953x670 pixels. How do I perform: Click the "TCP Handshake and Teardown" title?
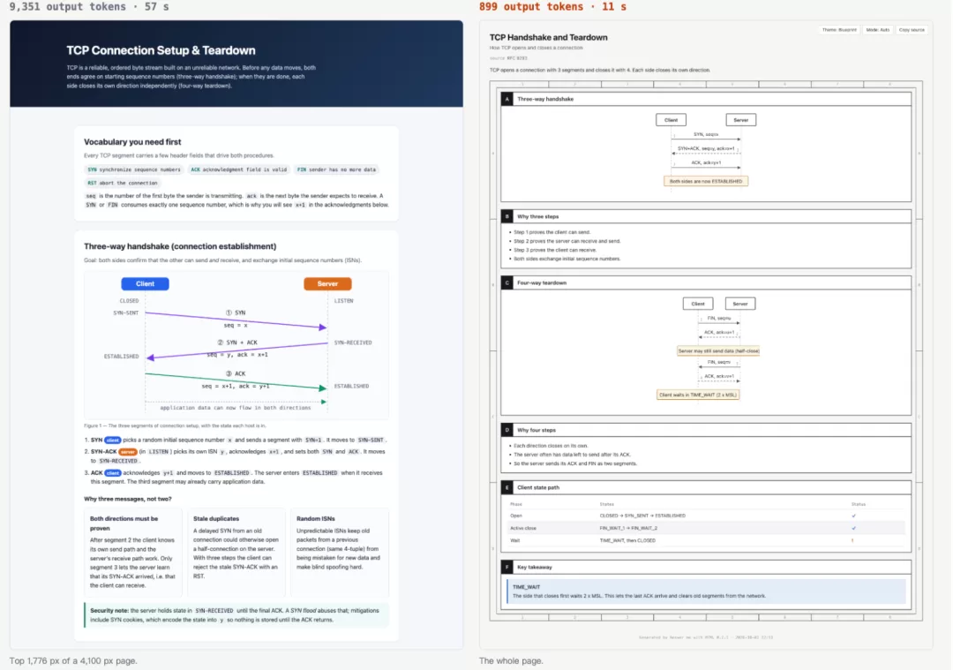(x=548, y=37)
